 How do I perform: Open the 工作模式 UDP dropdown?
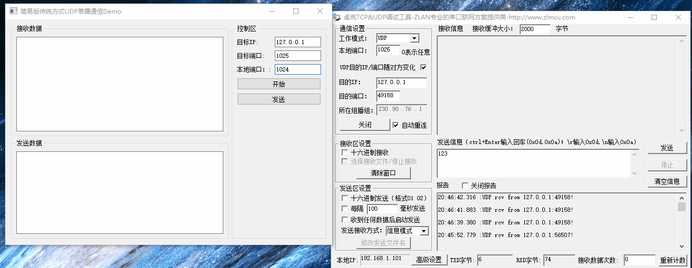point(415,38)
